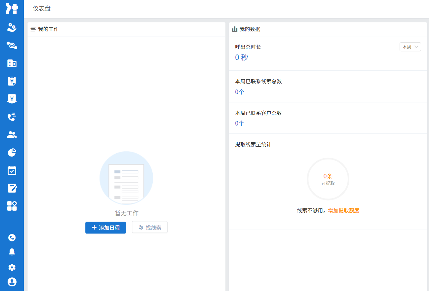Open the route path flow icon in sidebar
The width and height of the screenshot is (429, 291).
click(x=12, y=46)
